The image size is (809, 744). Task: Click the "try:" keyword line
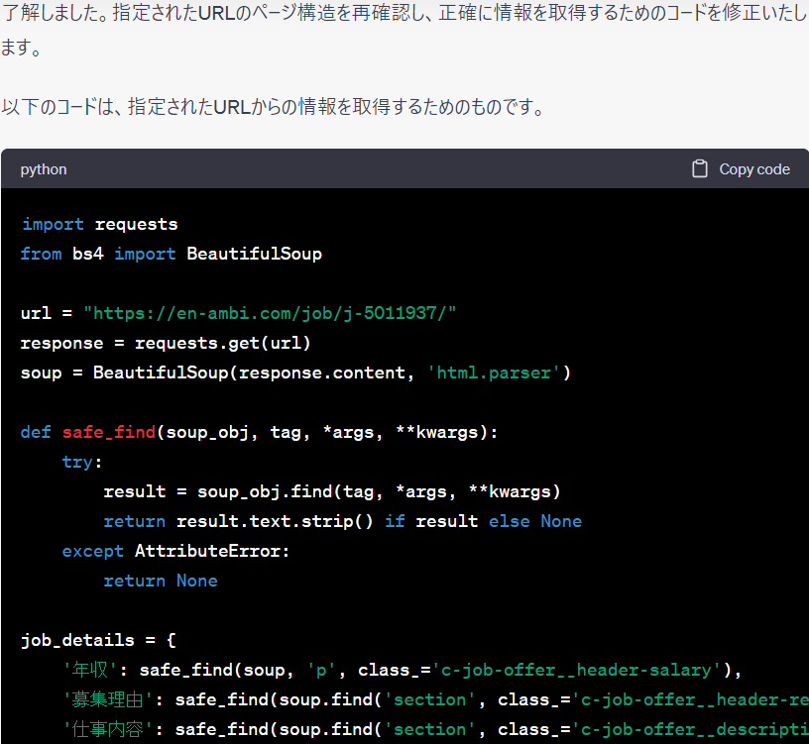click(82, 462)
